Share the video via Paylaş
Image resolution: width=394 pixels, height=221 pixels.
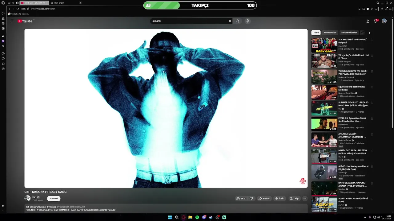coord(264,199)
